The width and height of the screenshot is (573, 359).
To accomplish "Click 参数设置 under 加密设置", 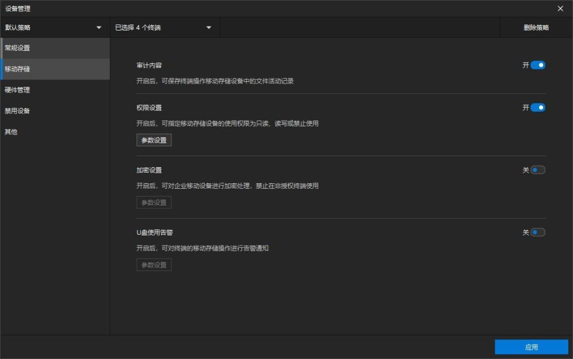I will point(154,202).
